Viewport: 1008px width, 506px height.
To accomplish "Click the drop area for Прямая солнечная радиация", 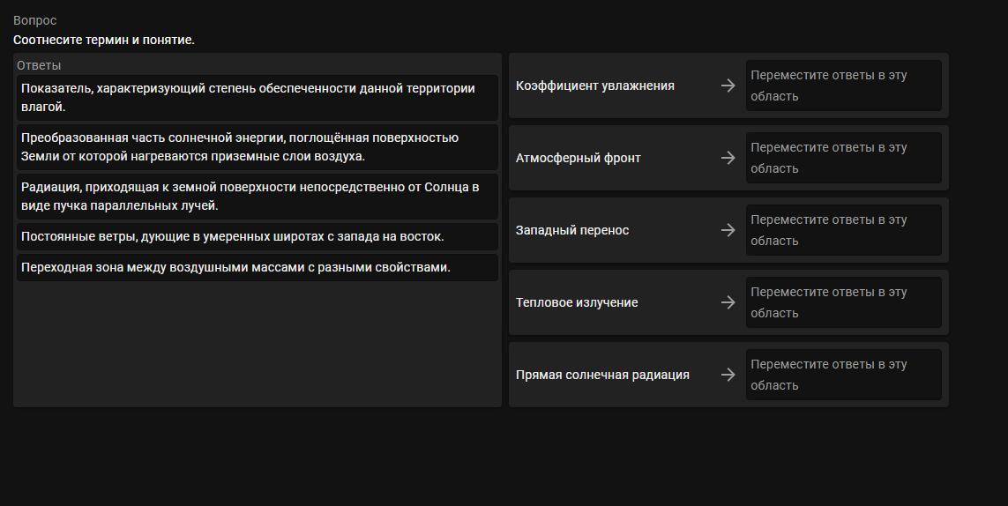I will [x=843, y=375].
